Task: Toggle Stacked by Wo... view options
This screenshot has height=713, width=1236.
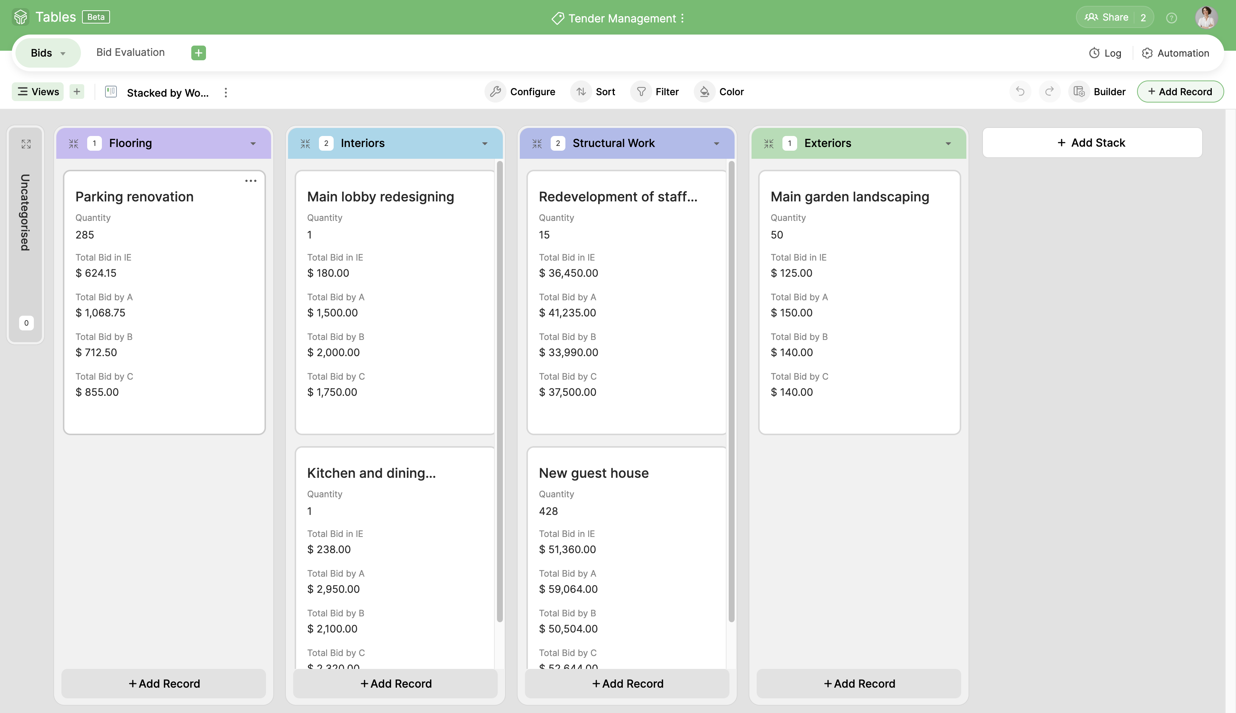Action: (x=224, y=92)
